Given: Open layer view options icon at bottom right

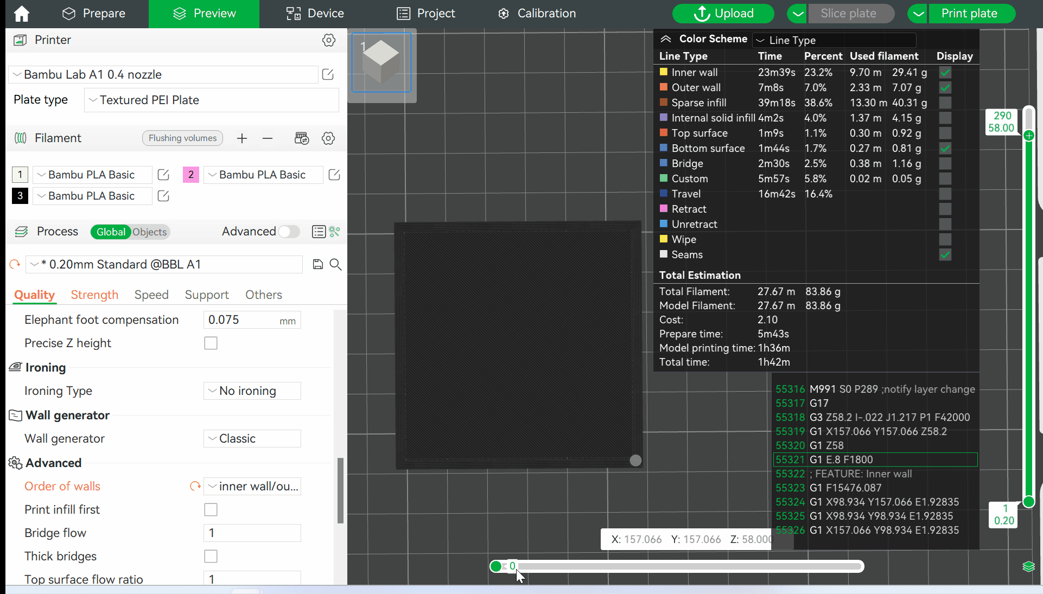Looking at the screenshot, I should 1028,567.
